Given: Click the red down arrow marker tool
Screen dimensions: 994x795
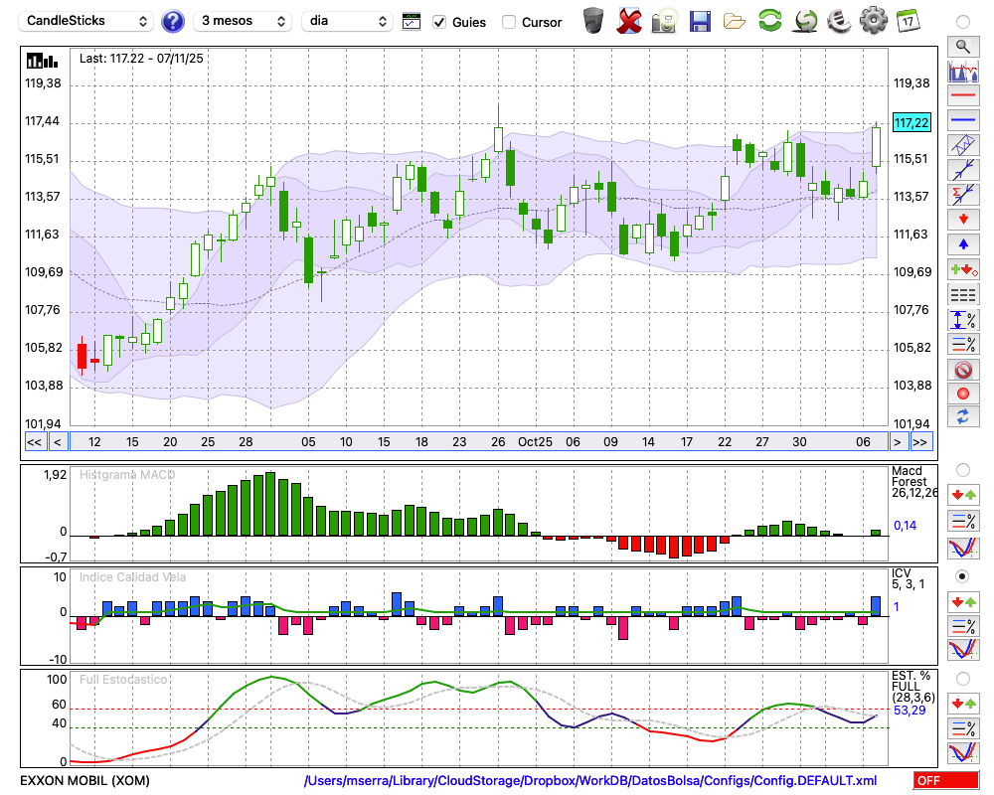Looking at the screenshot, I should (x=962, y=218).
